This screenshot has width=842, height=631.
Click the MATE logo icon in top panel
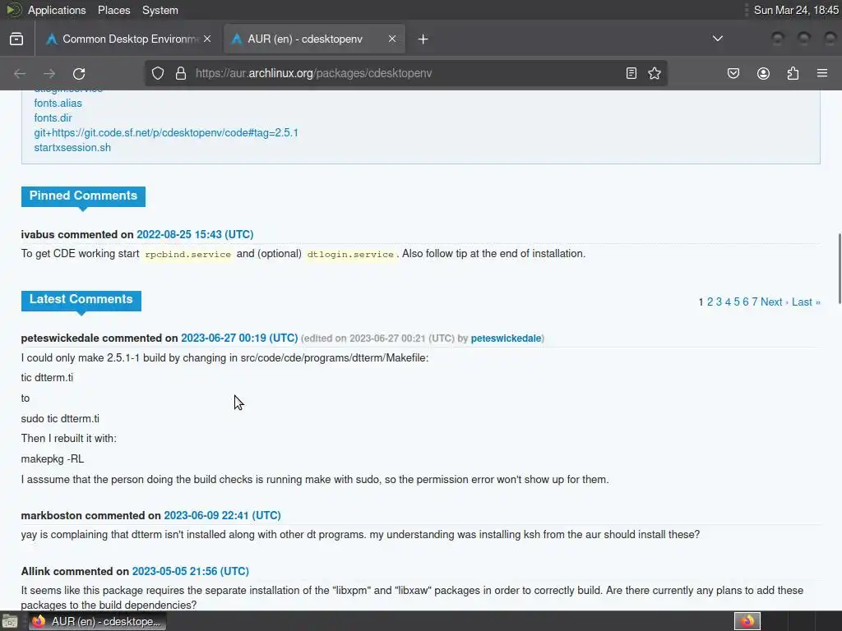[x=13, y=10]
